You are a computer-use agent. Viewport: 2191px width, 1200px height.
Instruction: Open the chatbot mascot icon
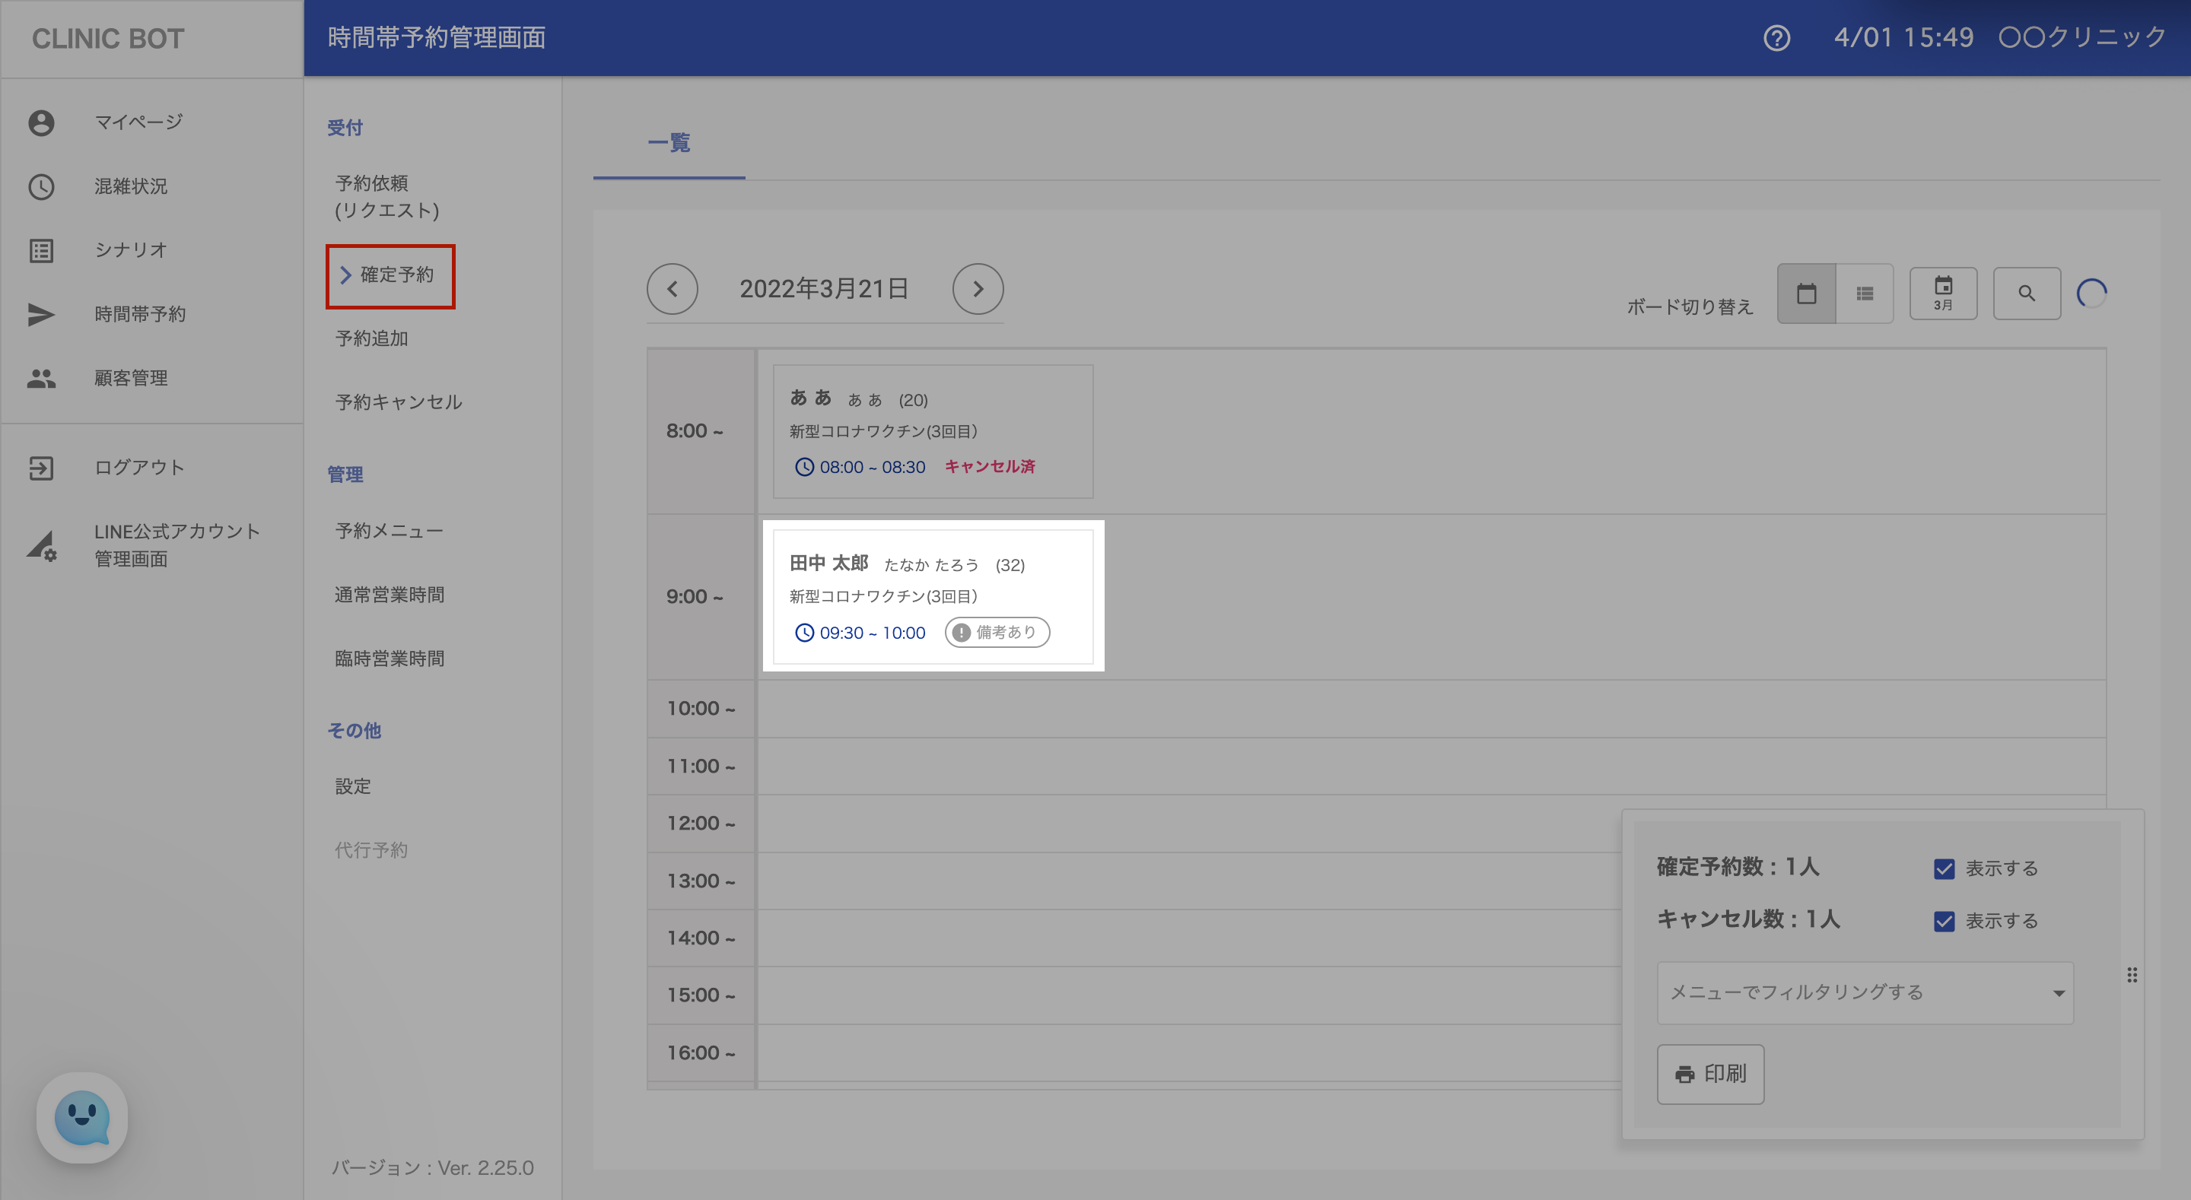[81, 1118]
